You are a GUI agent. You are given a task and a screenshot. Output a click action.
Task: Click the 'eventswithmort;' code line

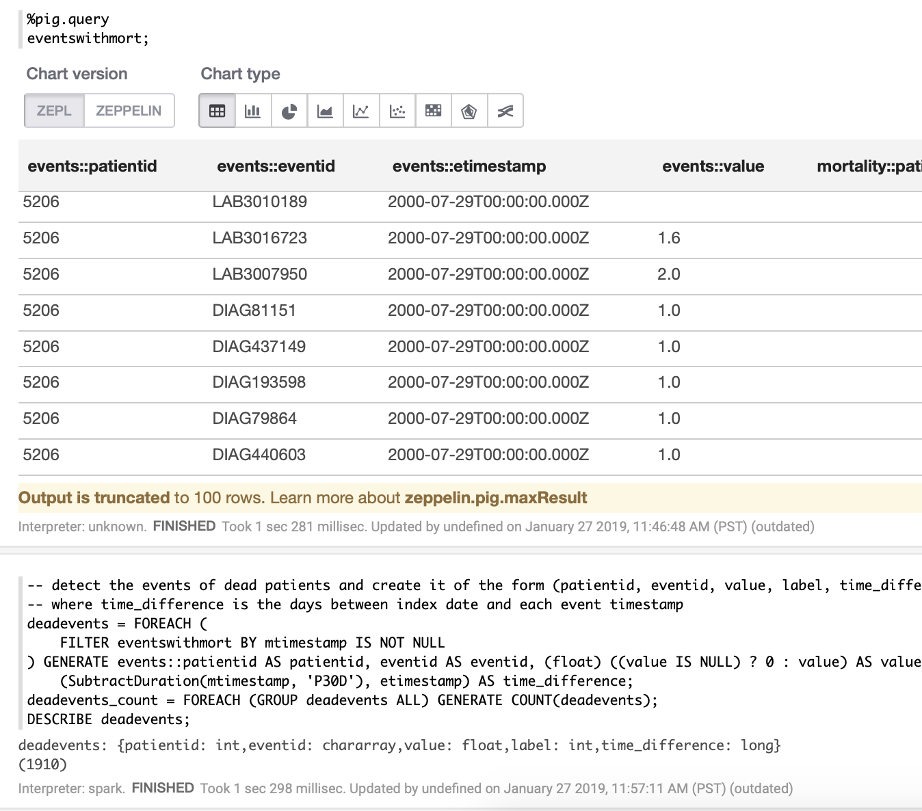pyautogui.click(x=88, y=38)
